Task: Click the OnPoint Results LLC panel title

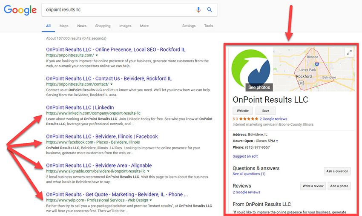Action: click(270, 100)
